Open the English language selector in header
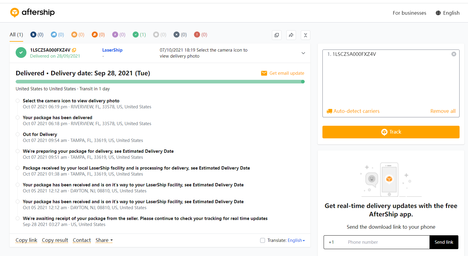This screenshot has height=256, width=468. [448, 13]
